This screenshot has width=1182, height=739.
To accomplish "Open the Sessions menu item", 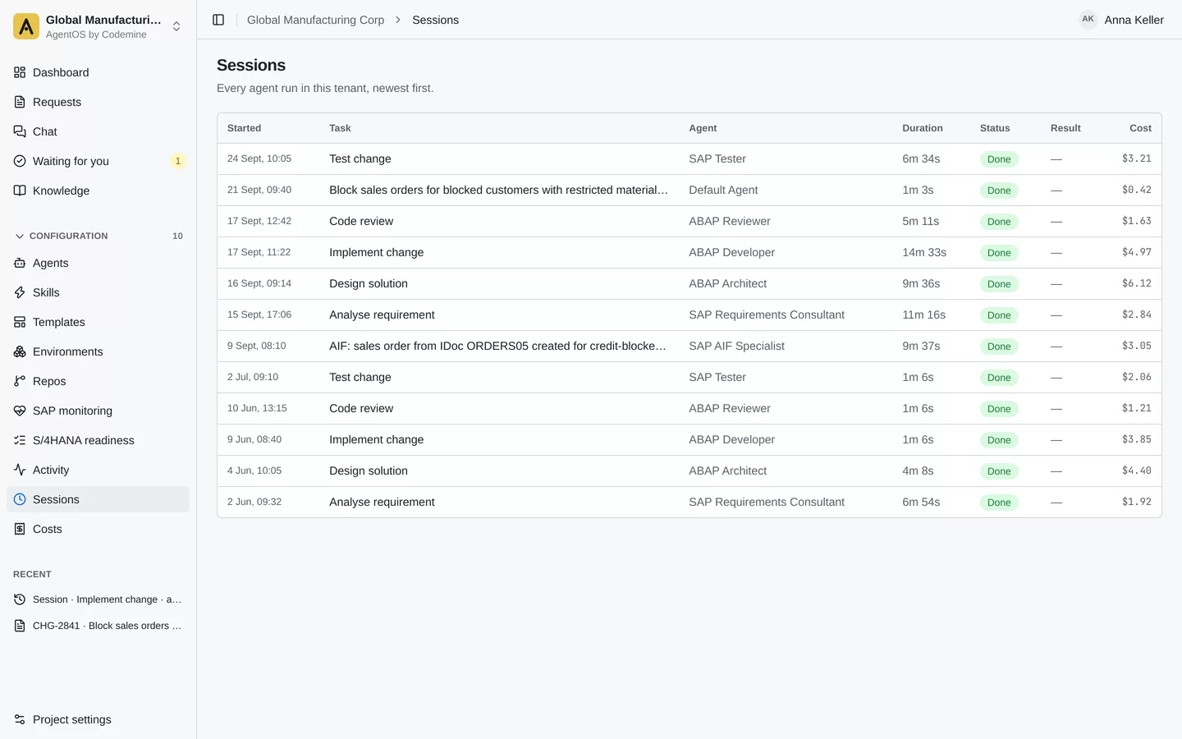I will (x=98, y=499).
